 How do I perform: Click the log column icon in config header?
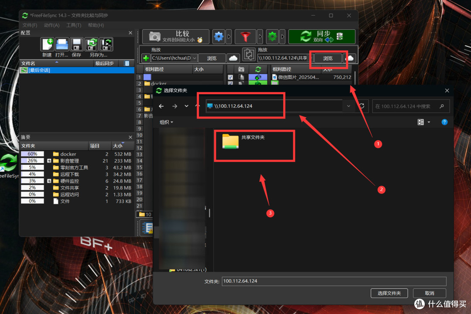pyautogui.click(x=127, y=63)
